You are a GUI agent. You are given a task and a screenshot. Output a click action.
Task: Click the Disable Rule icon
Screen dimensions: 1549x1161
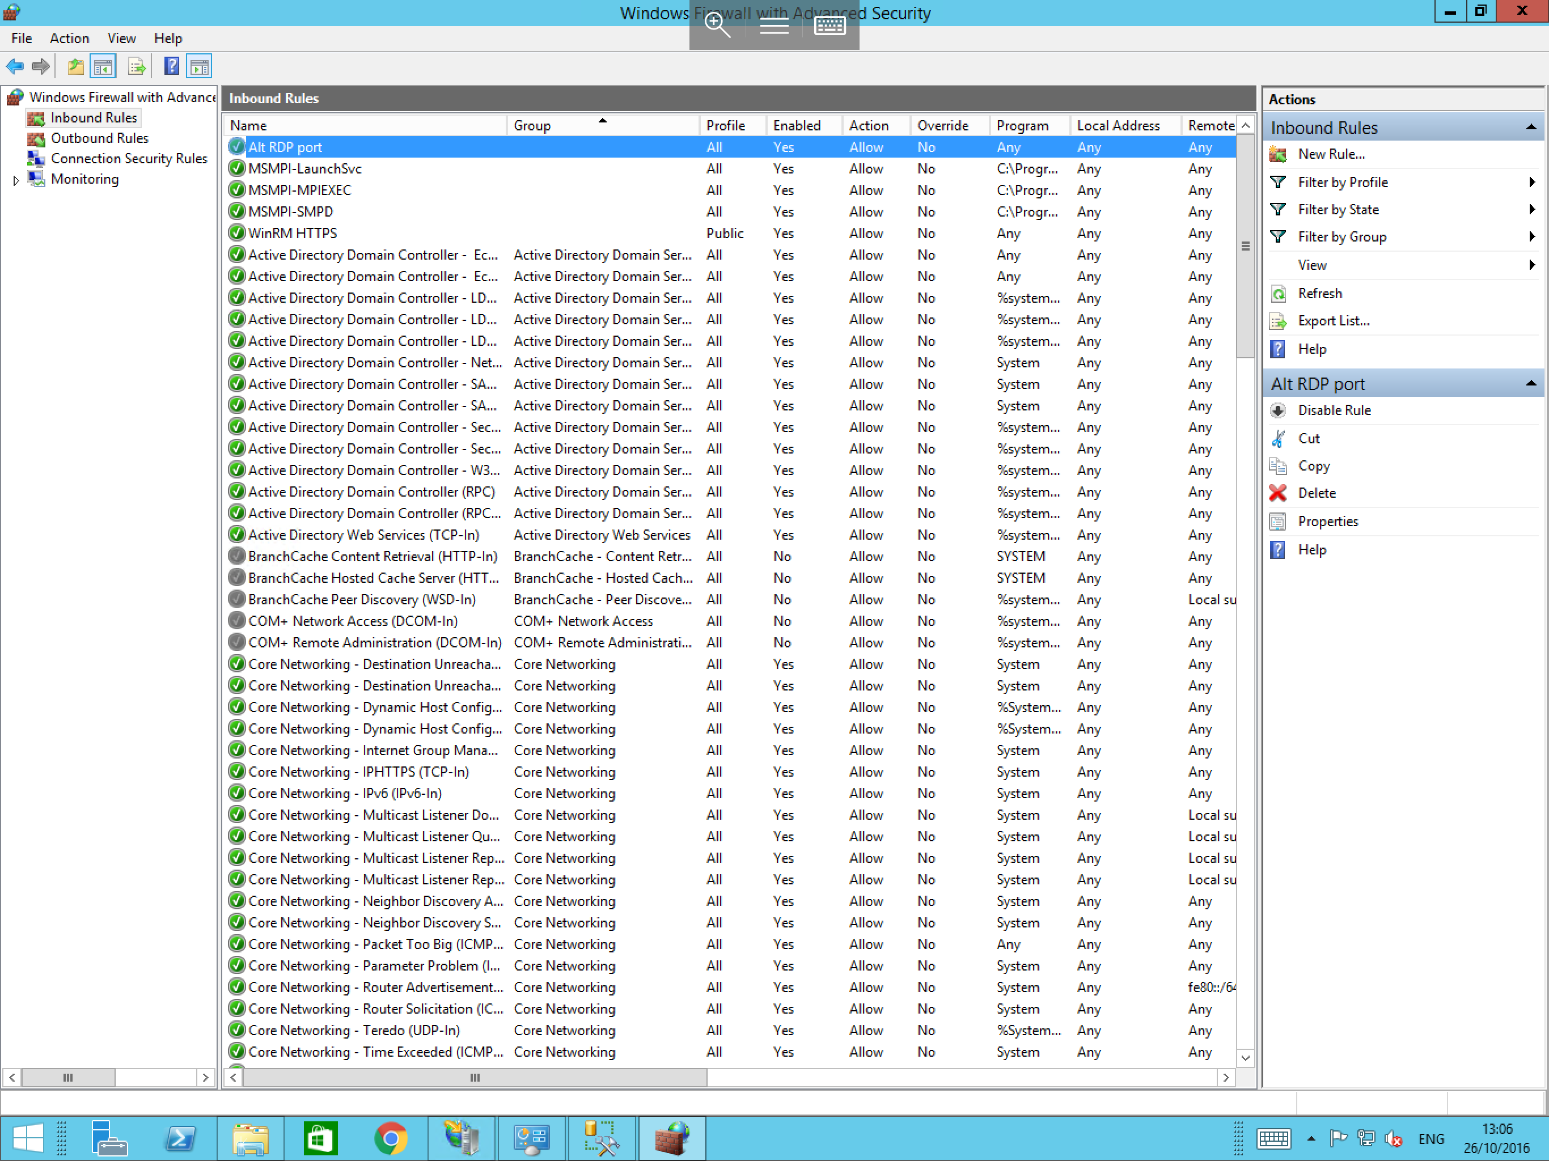click(x=1278, y=411)
